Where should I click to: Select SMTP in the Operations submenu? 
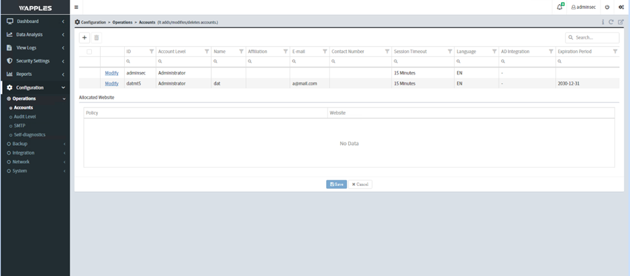(20, 126)
